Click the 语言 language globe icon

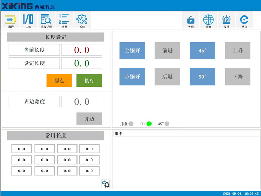tap(208, 20)
